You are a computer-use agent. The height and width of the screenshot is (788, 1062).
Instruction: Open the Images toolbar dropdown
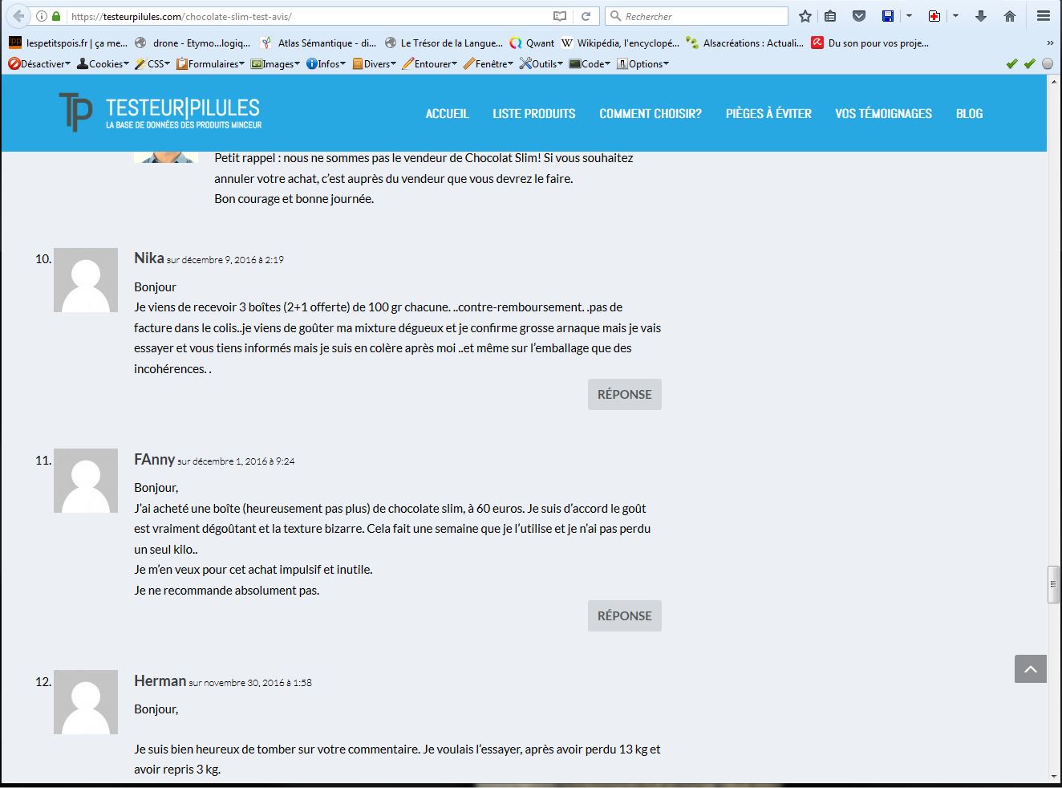click(275, 64)
